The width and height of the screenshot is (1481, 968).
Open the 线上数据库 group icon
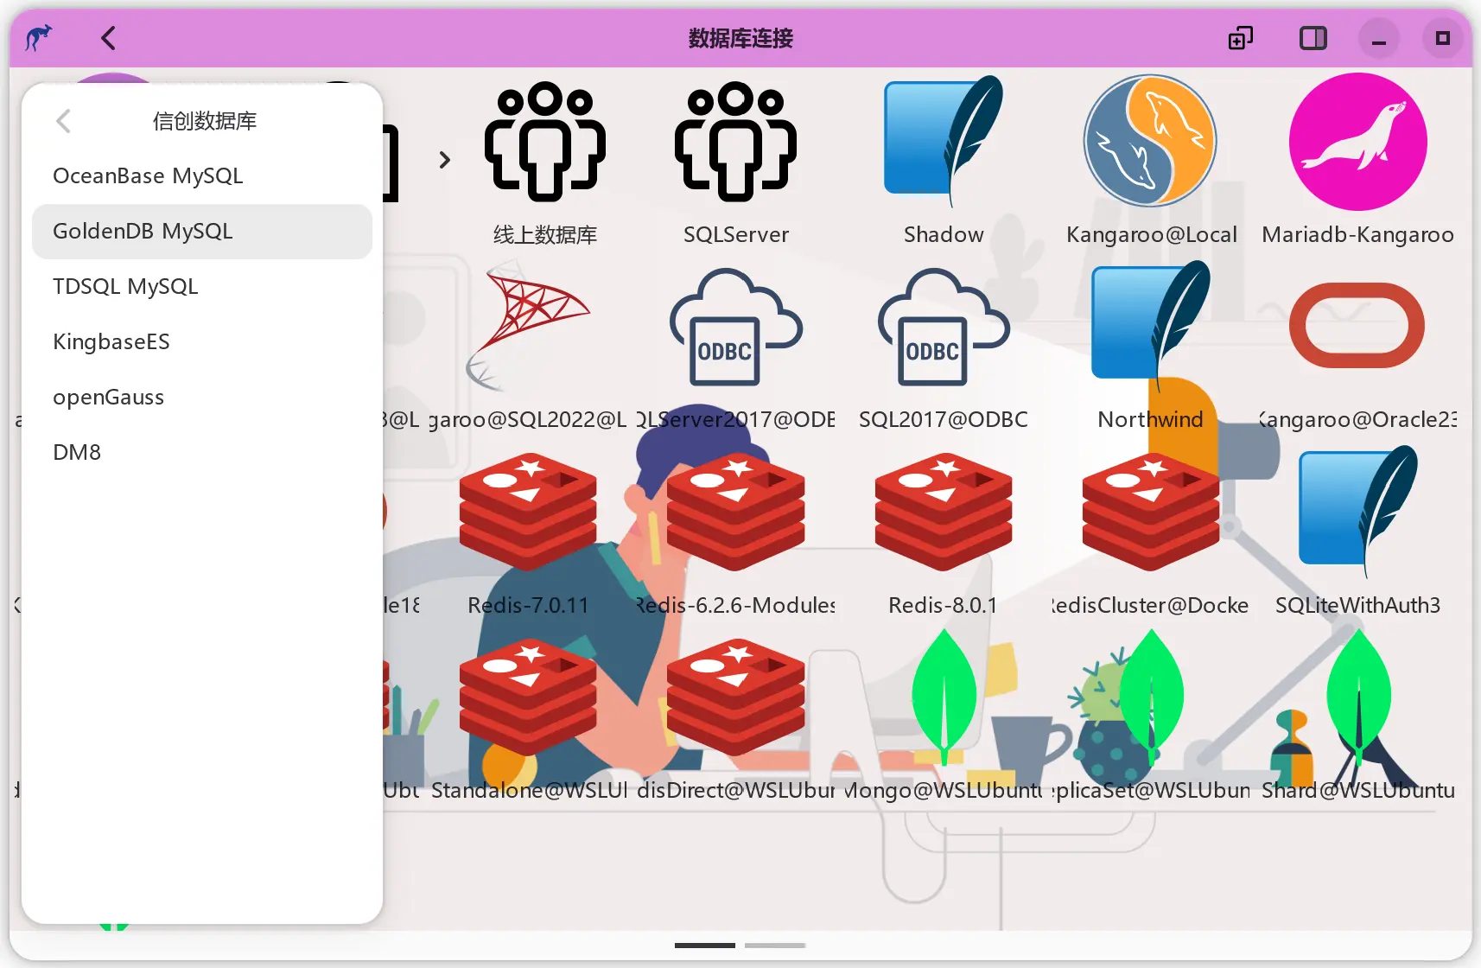point(545,142)
